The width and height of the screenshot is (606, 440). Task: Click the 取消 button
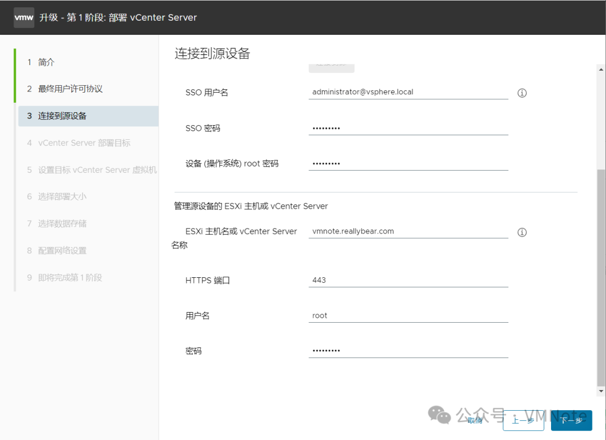[x=475, y=420]
